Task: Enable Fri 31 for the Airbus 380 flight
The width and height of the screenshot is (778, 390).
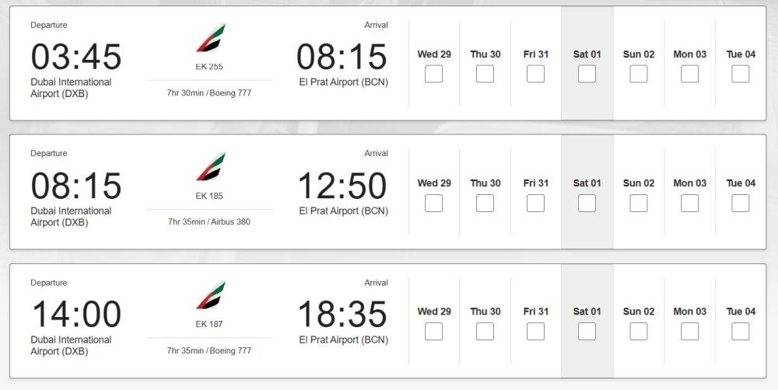Action: click(535, 203)
